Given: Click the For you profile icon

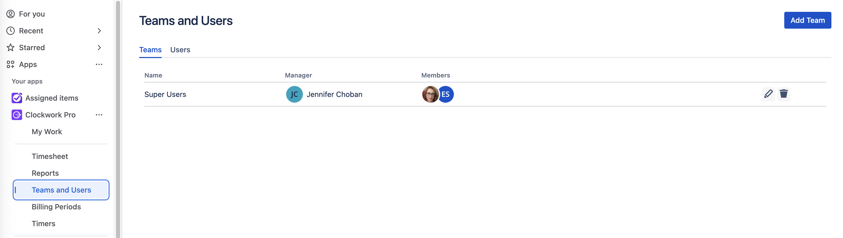Looking at the screenshot, I should [11, 14].
